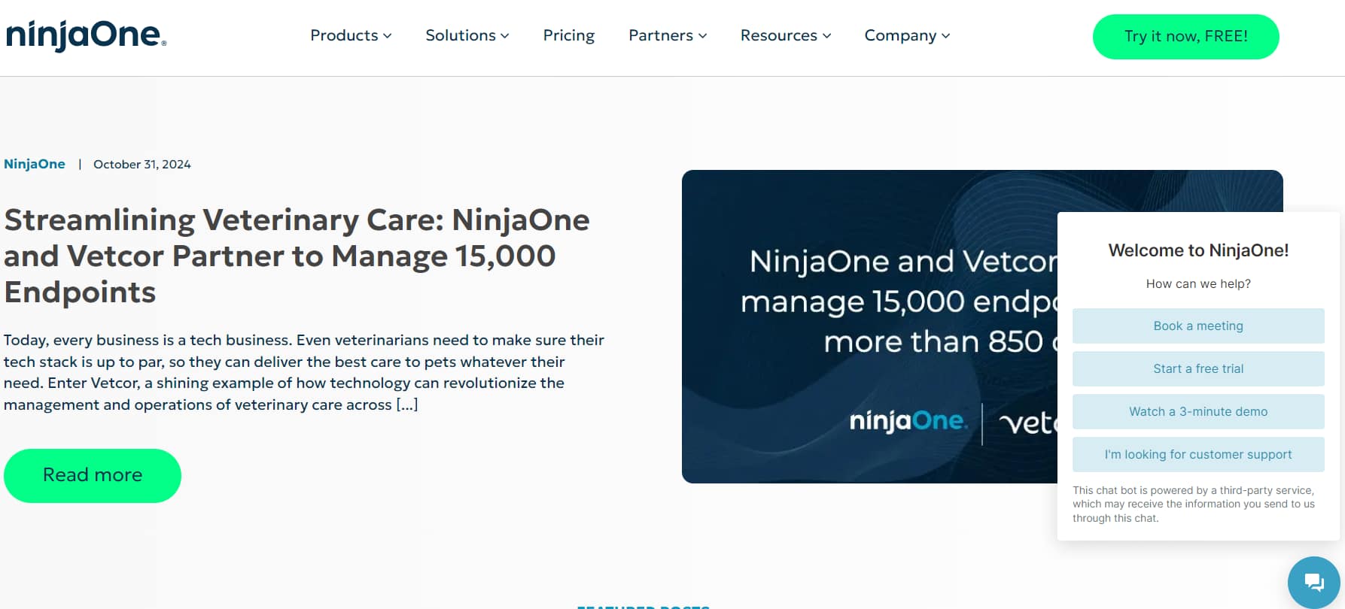Viewport: 1345px width, 609px height.
Task: Click the NinjaOne logo in header
Action: 86,35
